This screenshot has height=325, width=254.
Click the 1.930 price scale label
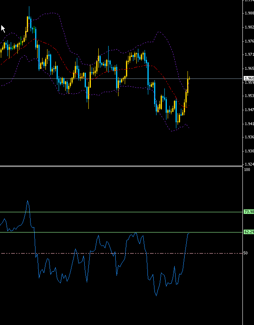click(x=249, y=151)
